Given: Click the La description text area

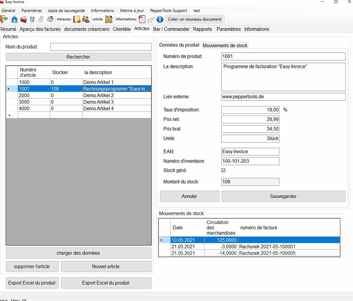Looking at the screenshot, I should [283, 77].
